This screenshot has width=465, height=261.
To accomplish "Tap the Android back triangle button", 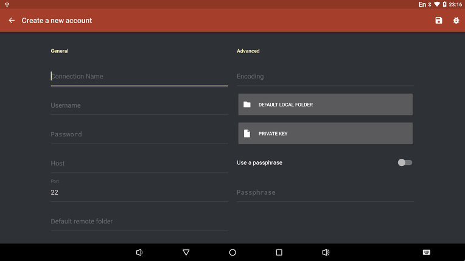I will click(x=186, y=252).
